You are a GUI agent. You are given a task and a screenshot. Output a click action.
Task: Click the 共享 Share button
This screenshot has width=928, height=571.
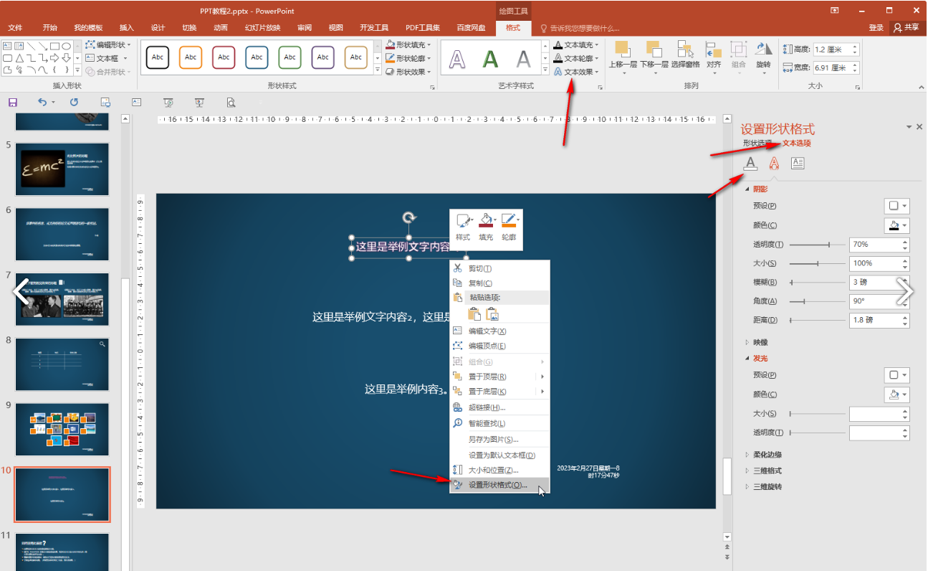pos(906,27)
